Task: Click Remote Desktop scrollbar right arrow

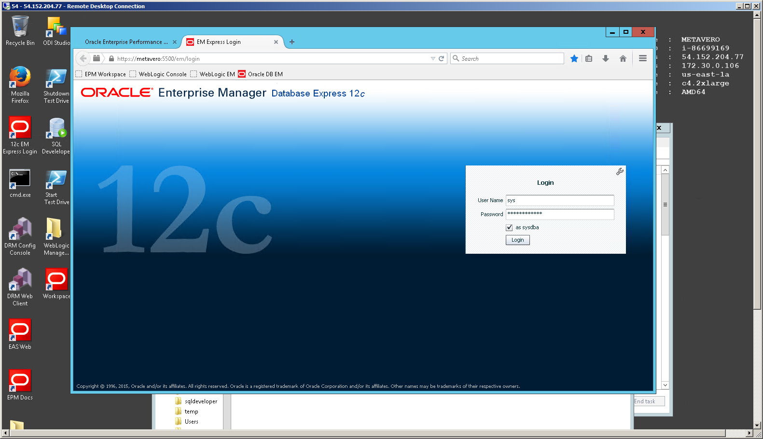Action: (749, 433)
